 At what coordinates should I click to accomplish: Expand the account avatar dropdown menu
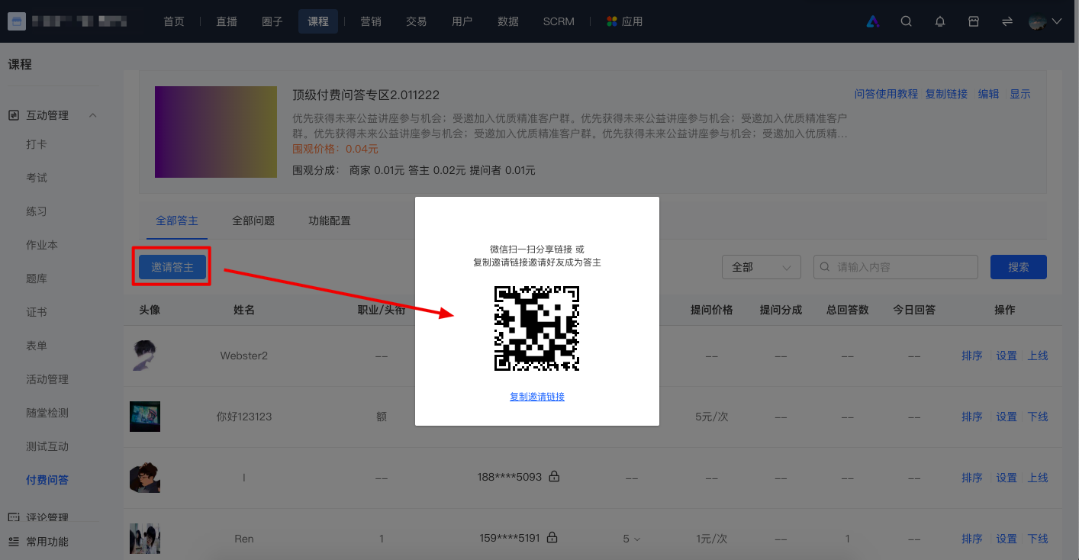tap(1045, 21)
